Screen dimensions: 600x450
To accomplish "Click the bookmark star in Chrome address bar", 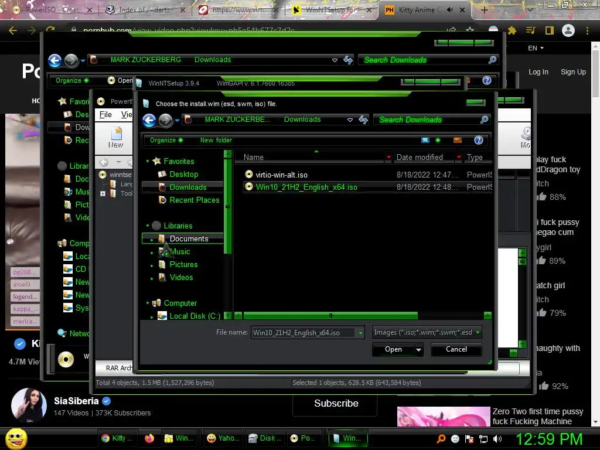I will coord(470,30).
